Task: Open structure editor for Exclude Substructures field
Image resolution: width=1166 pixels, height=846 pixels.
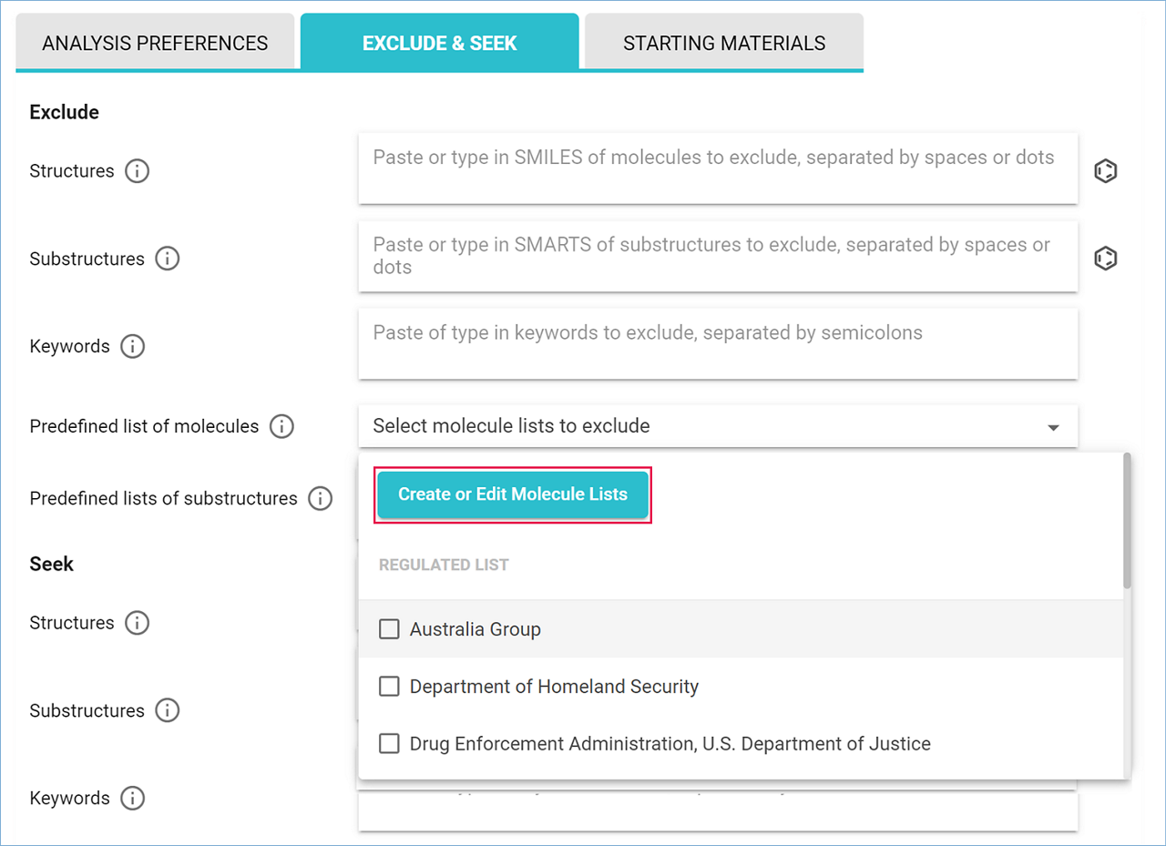Action: point(1105,259)
